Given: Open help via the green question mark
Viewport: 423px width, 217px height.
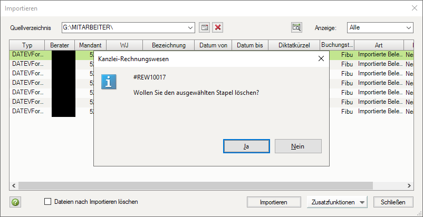Looking at the screenshot, I should tap(15, 202).
